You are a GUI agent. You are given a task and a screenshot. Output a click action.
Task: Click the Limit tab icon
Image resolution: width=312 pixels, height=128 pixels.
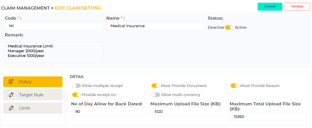tap(11, 108)
